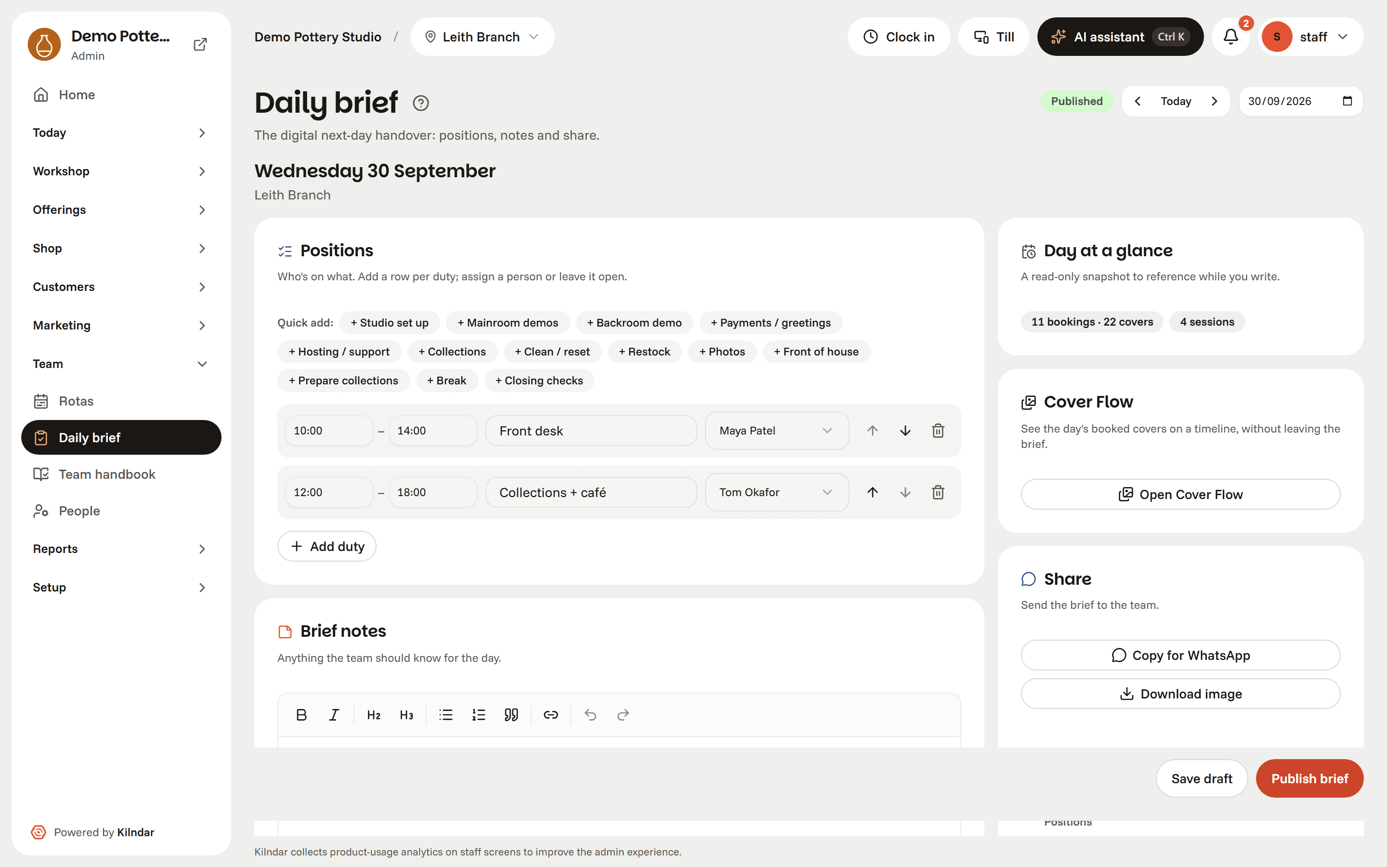Screen dimensions: 1387x867
Task: Click Add duty button
Action: click(x=327, y=546)
